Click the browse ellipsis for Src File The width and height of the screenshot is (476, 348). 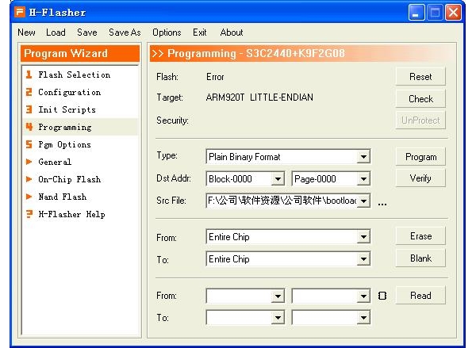(382, 201)
